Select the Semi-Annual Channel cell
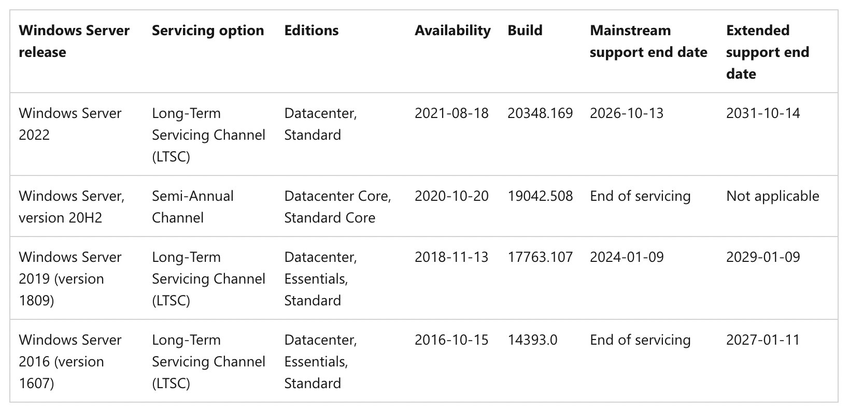Screen dimensions: 849x413 (193, 207)
